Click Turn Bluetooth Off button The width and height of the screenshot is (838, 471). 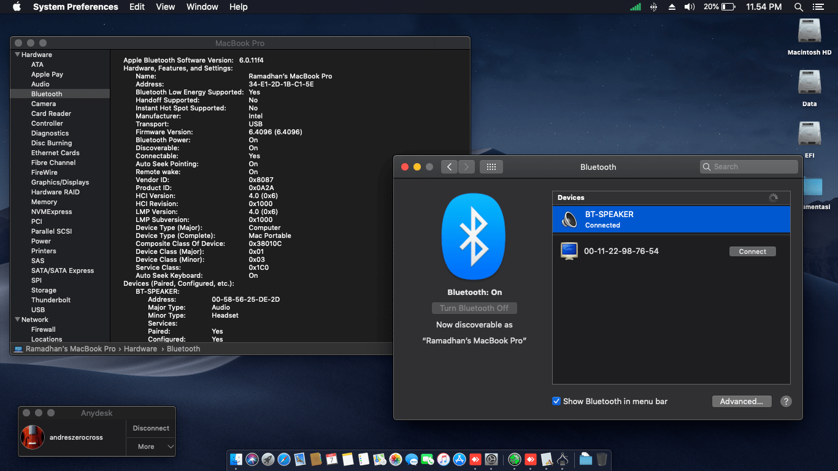(474, 308)
